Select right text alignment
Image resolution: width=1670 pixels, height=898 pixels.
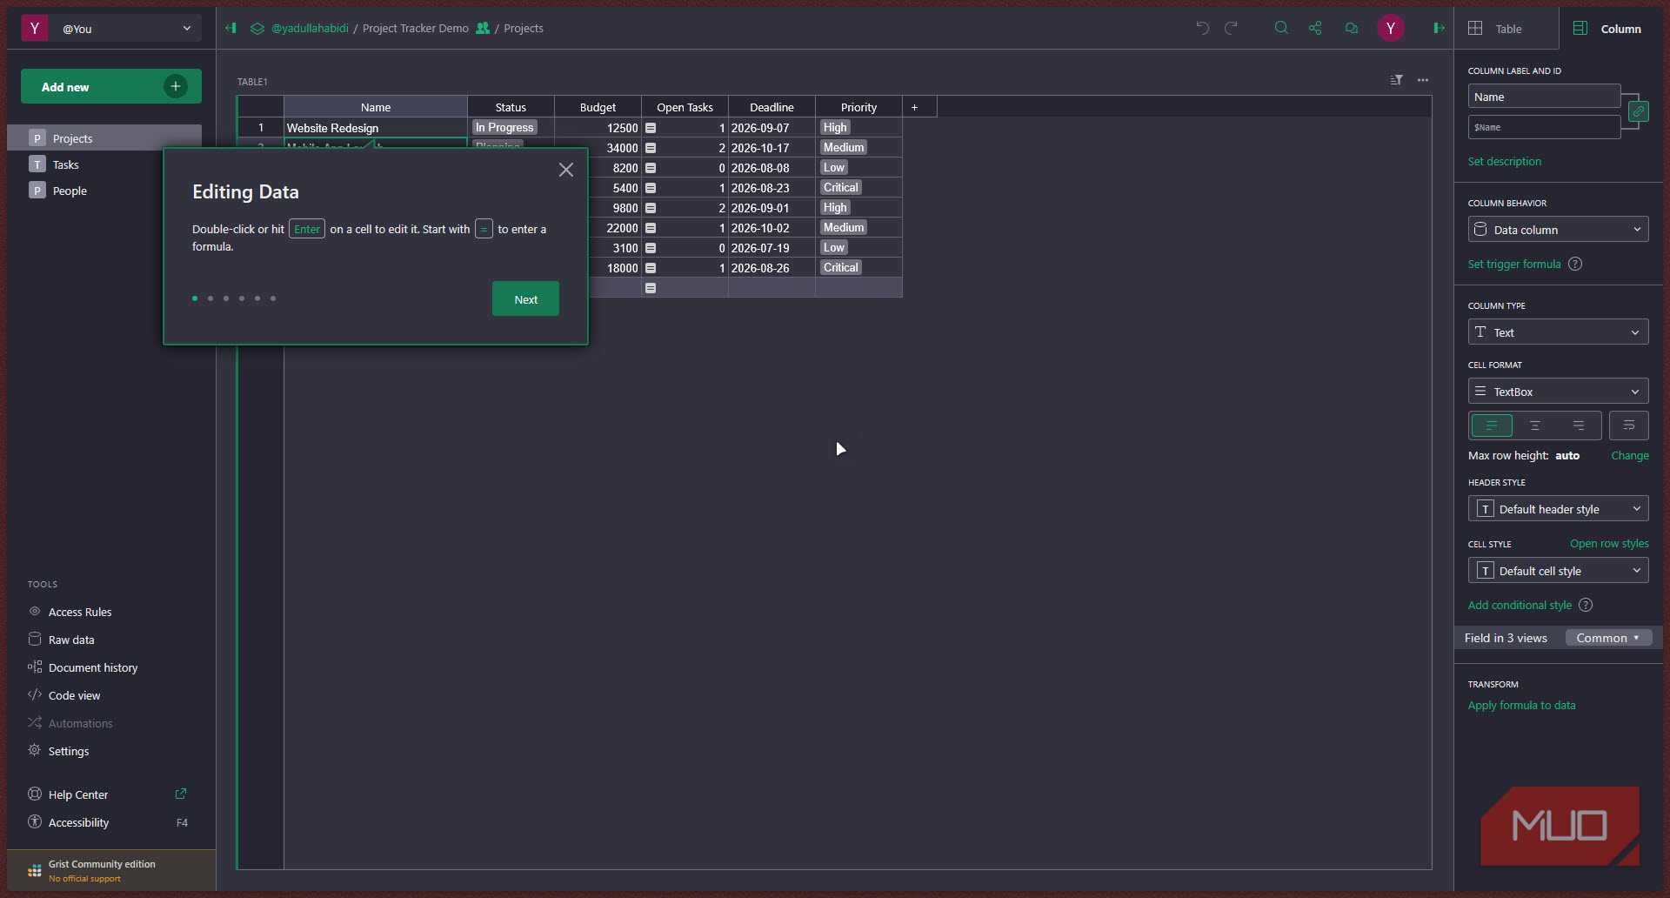coord(1579,426)
